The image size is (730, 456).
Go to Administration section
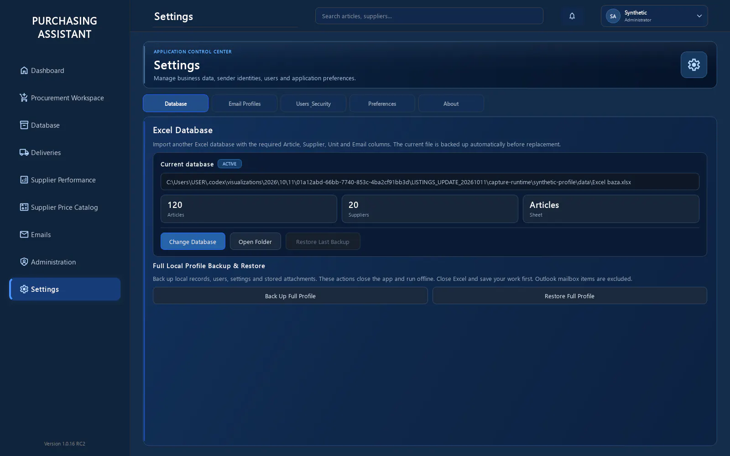point(65,262)
